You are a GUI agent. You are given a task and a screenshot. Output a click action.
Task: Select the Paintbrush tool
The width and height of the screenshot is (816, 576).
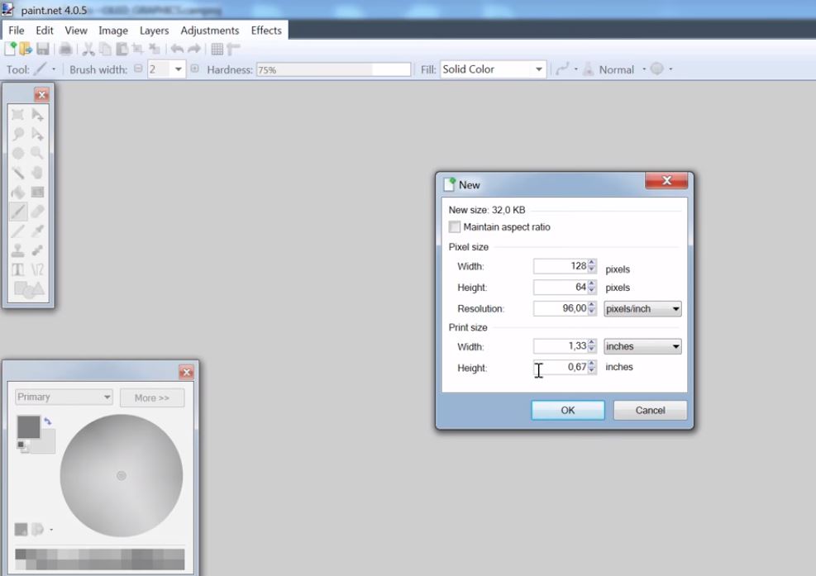click(x=17, y=212)
